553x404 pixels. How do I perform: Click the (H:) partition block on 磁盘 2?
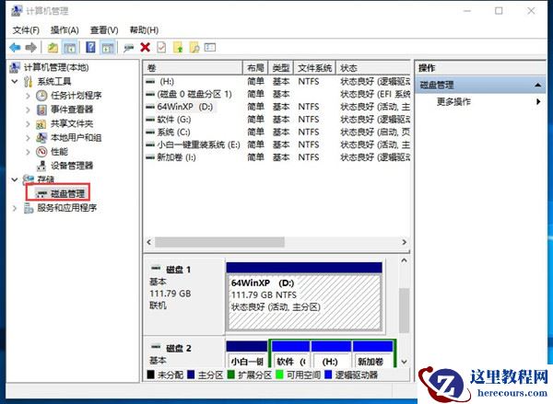click(331, 354)
